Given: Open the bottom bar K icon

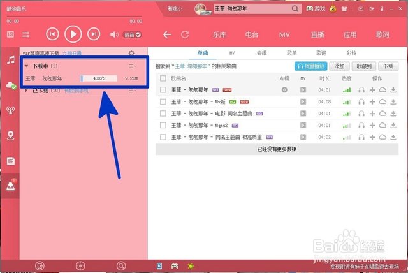Looking at the screenshot, I should click(159, 266).
